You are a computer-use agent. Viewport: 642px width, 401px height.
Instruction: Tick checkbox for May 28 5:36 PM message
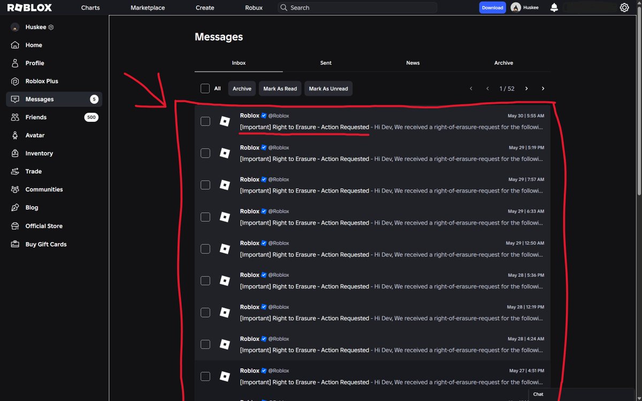pos(205,281)
